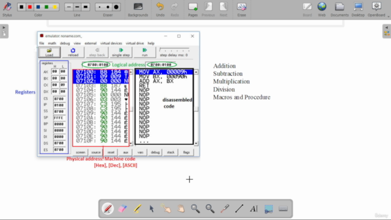
Task: Adjust the step delay slider
Action: [x=174, y=50]
